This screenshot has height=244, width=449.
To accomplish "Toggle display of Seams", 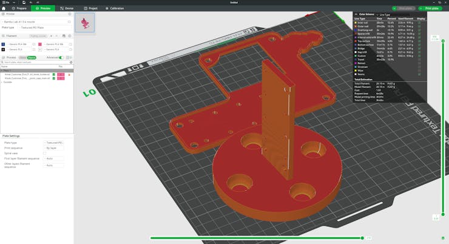I will [419, 75].
